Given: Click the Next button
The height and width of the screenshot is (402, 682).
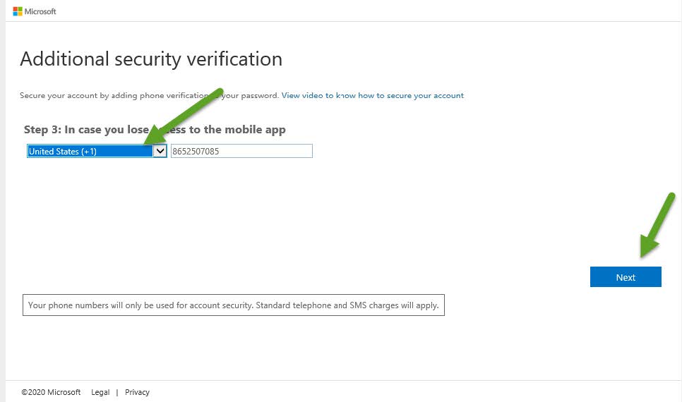Looking at the screenshot, I should click(x=626, y=277).
